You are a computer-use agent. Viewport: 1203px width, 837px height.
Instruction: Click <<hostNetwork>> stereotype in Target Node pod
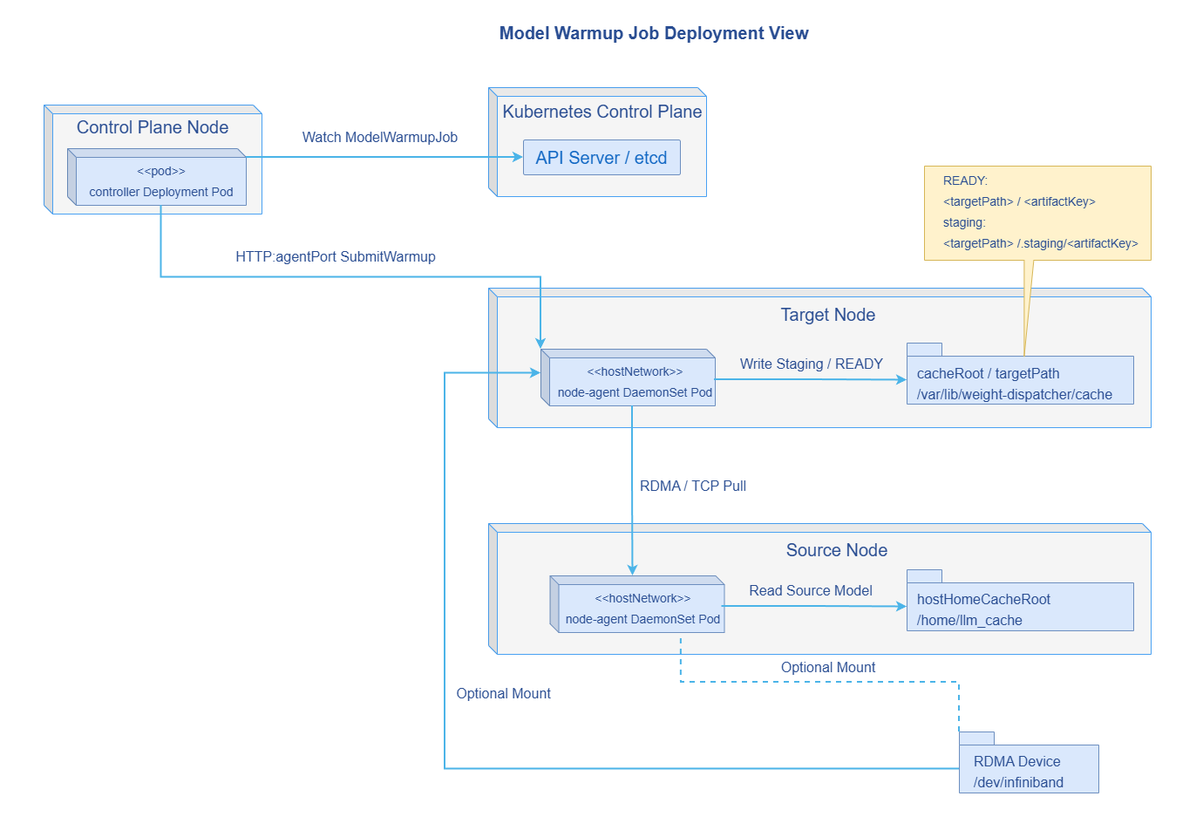click(x=635, y=371)
